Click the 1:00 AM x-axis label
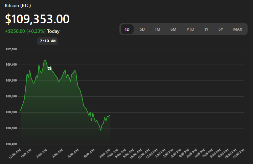Image resolution: width=253 pixels, height=164 pixels. click(26, 154)
